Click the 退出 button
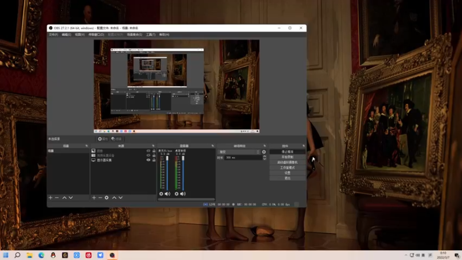462x260 pixels. click(287, 179)
